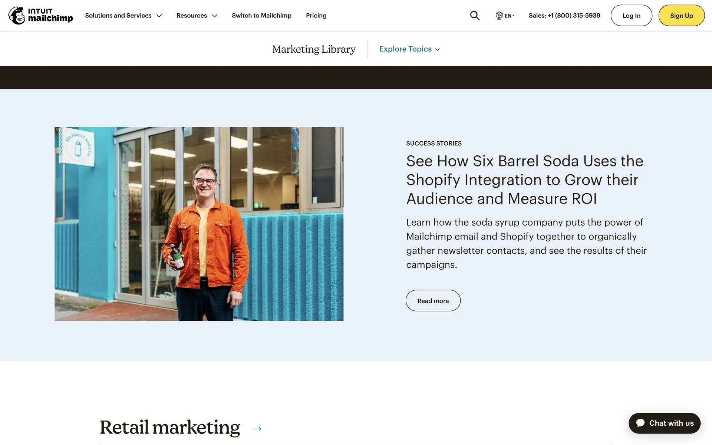This screenshot has width=712, height=445.
Task: Open the EN language selector
Action: [509, 16]
